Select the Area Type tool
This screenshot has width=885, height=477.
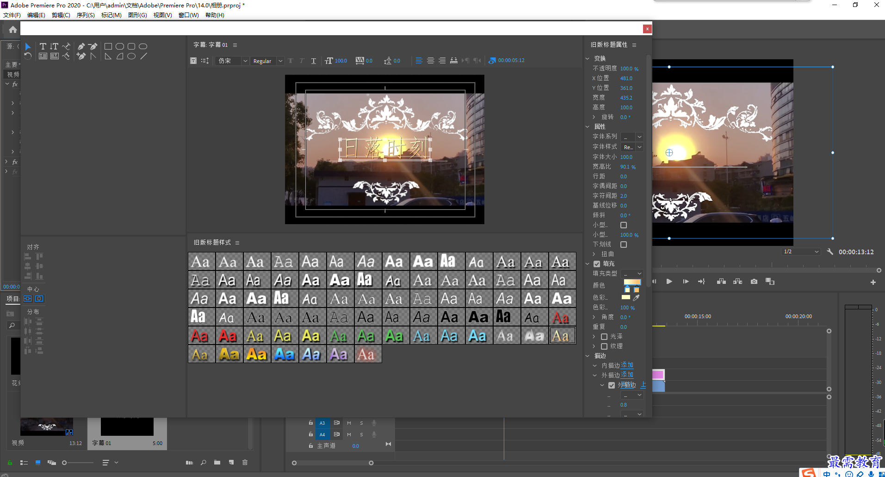click(x=43, y=56)
